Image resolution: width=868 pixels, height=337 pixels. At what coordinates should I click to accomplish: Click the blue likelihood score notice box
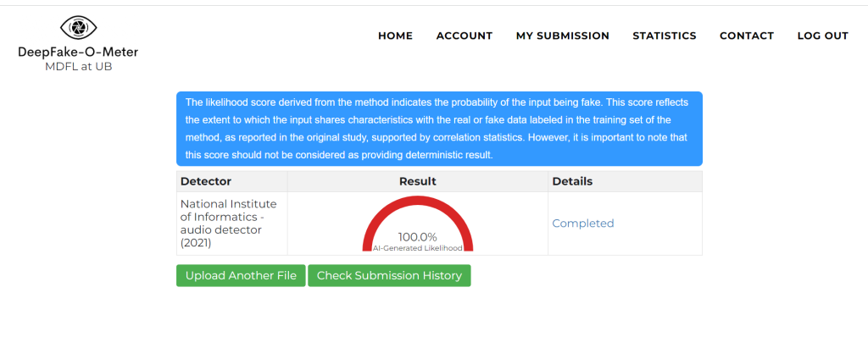tap(439, 129)
